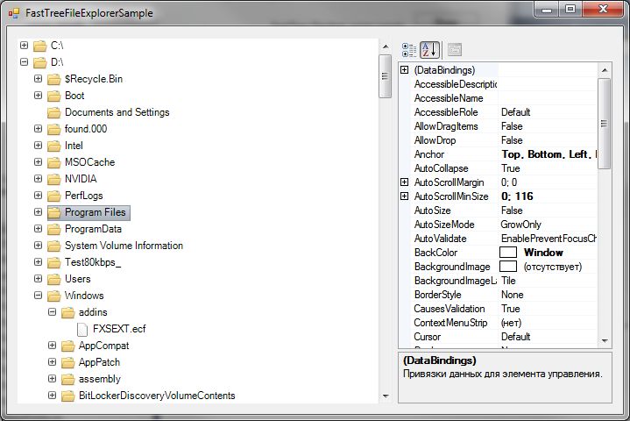
Task: Expand the System Volume Information node
Action: [39, 246]
